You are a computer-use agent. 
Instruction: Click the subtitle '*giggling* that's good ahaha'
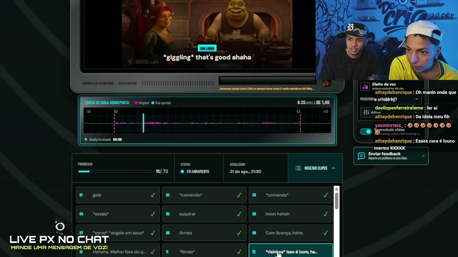click(x=207, y=57)
